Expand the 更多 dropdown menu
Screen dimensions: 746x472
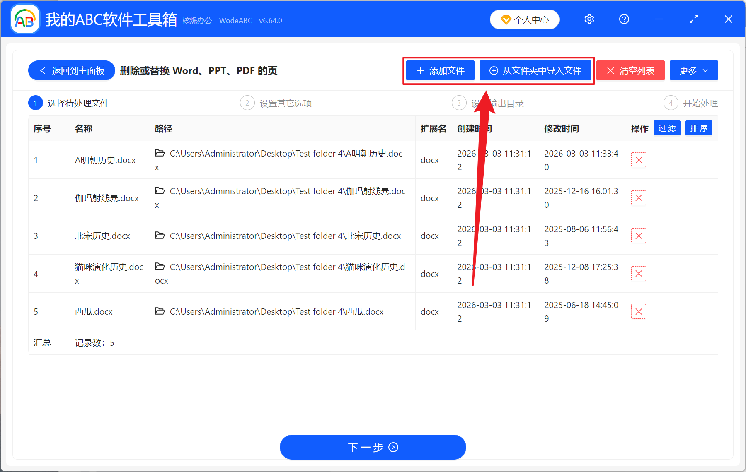click(693, 70)
